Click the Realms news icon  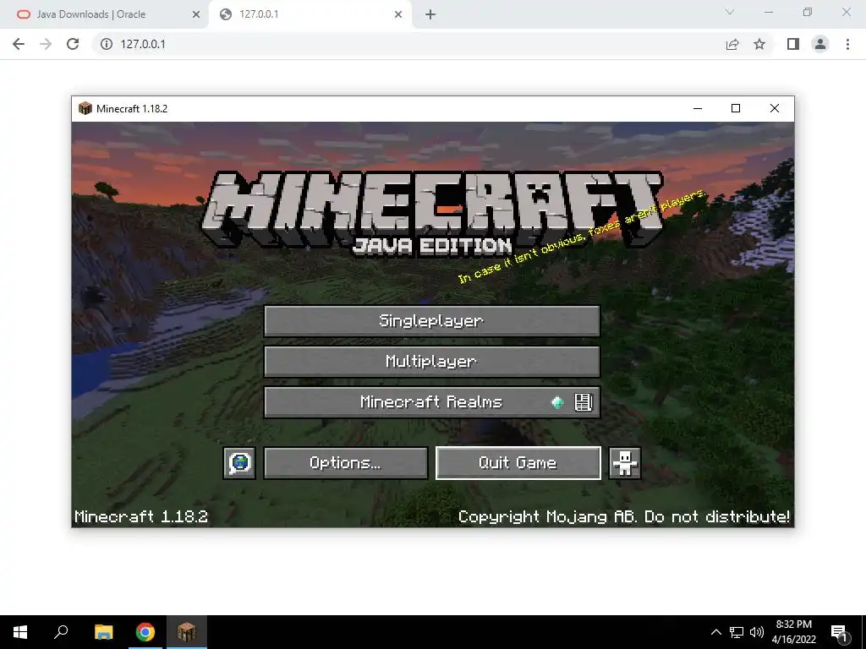(584, 402)
